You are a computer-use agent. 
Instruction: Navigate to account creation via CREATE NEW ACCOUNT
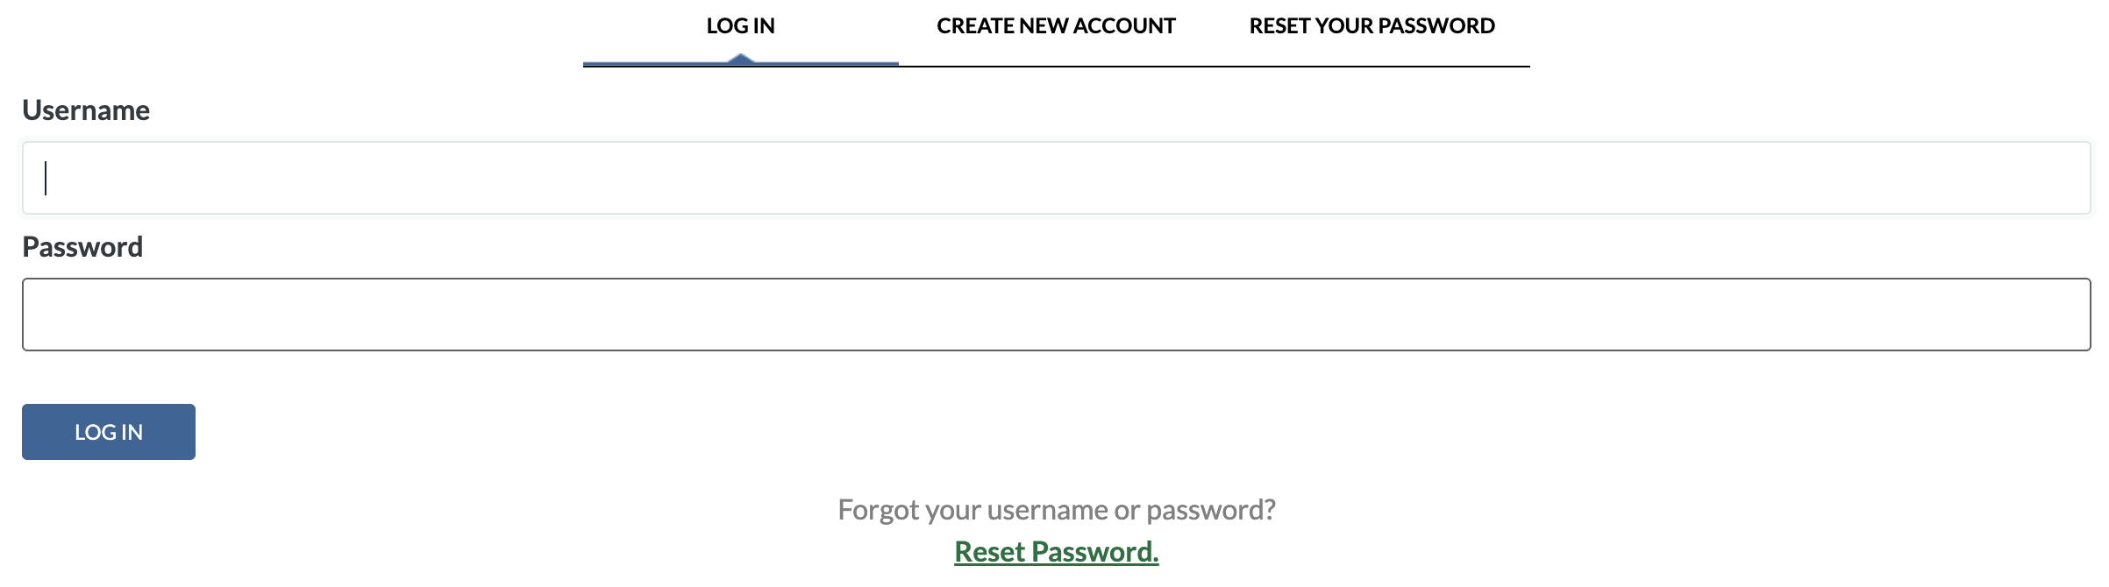[1055, 25]
